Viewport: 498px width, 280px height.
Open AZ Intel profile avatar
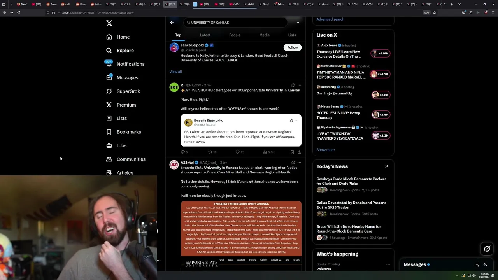coord(174,165)
